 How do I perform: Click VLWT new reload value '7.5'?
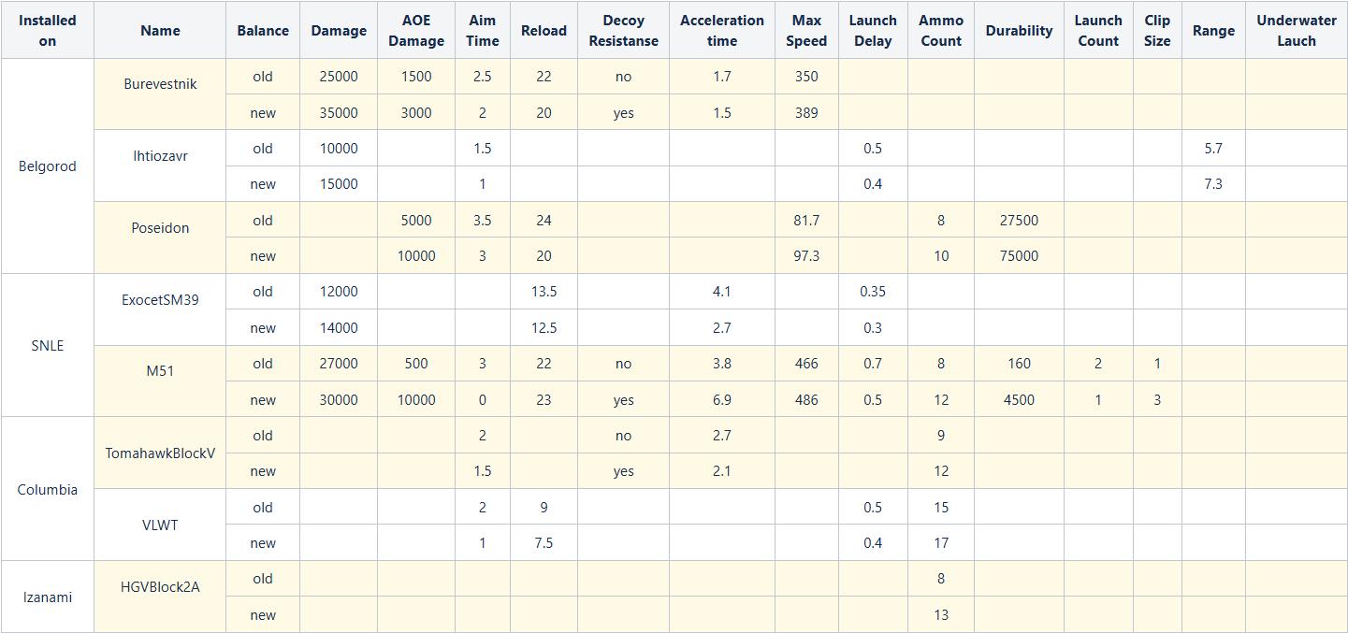(544, 543)
